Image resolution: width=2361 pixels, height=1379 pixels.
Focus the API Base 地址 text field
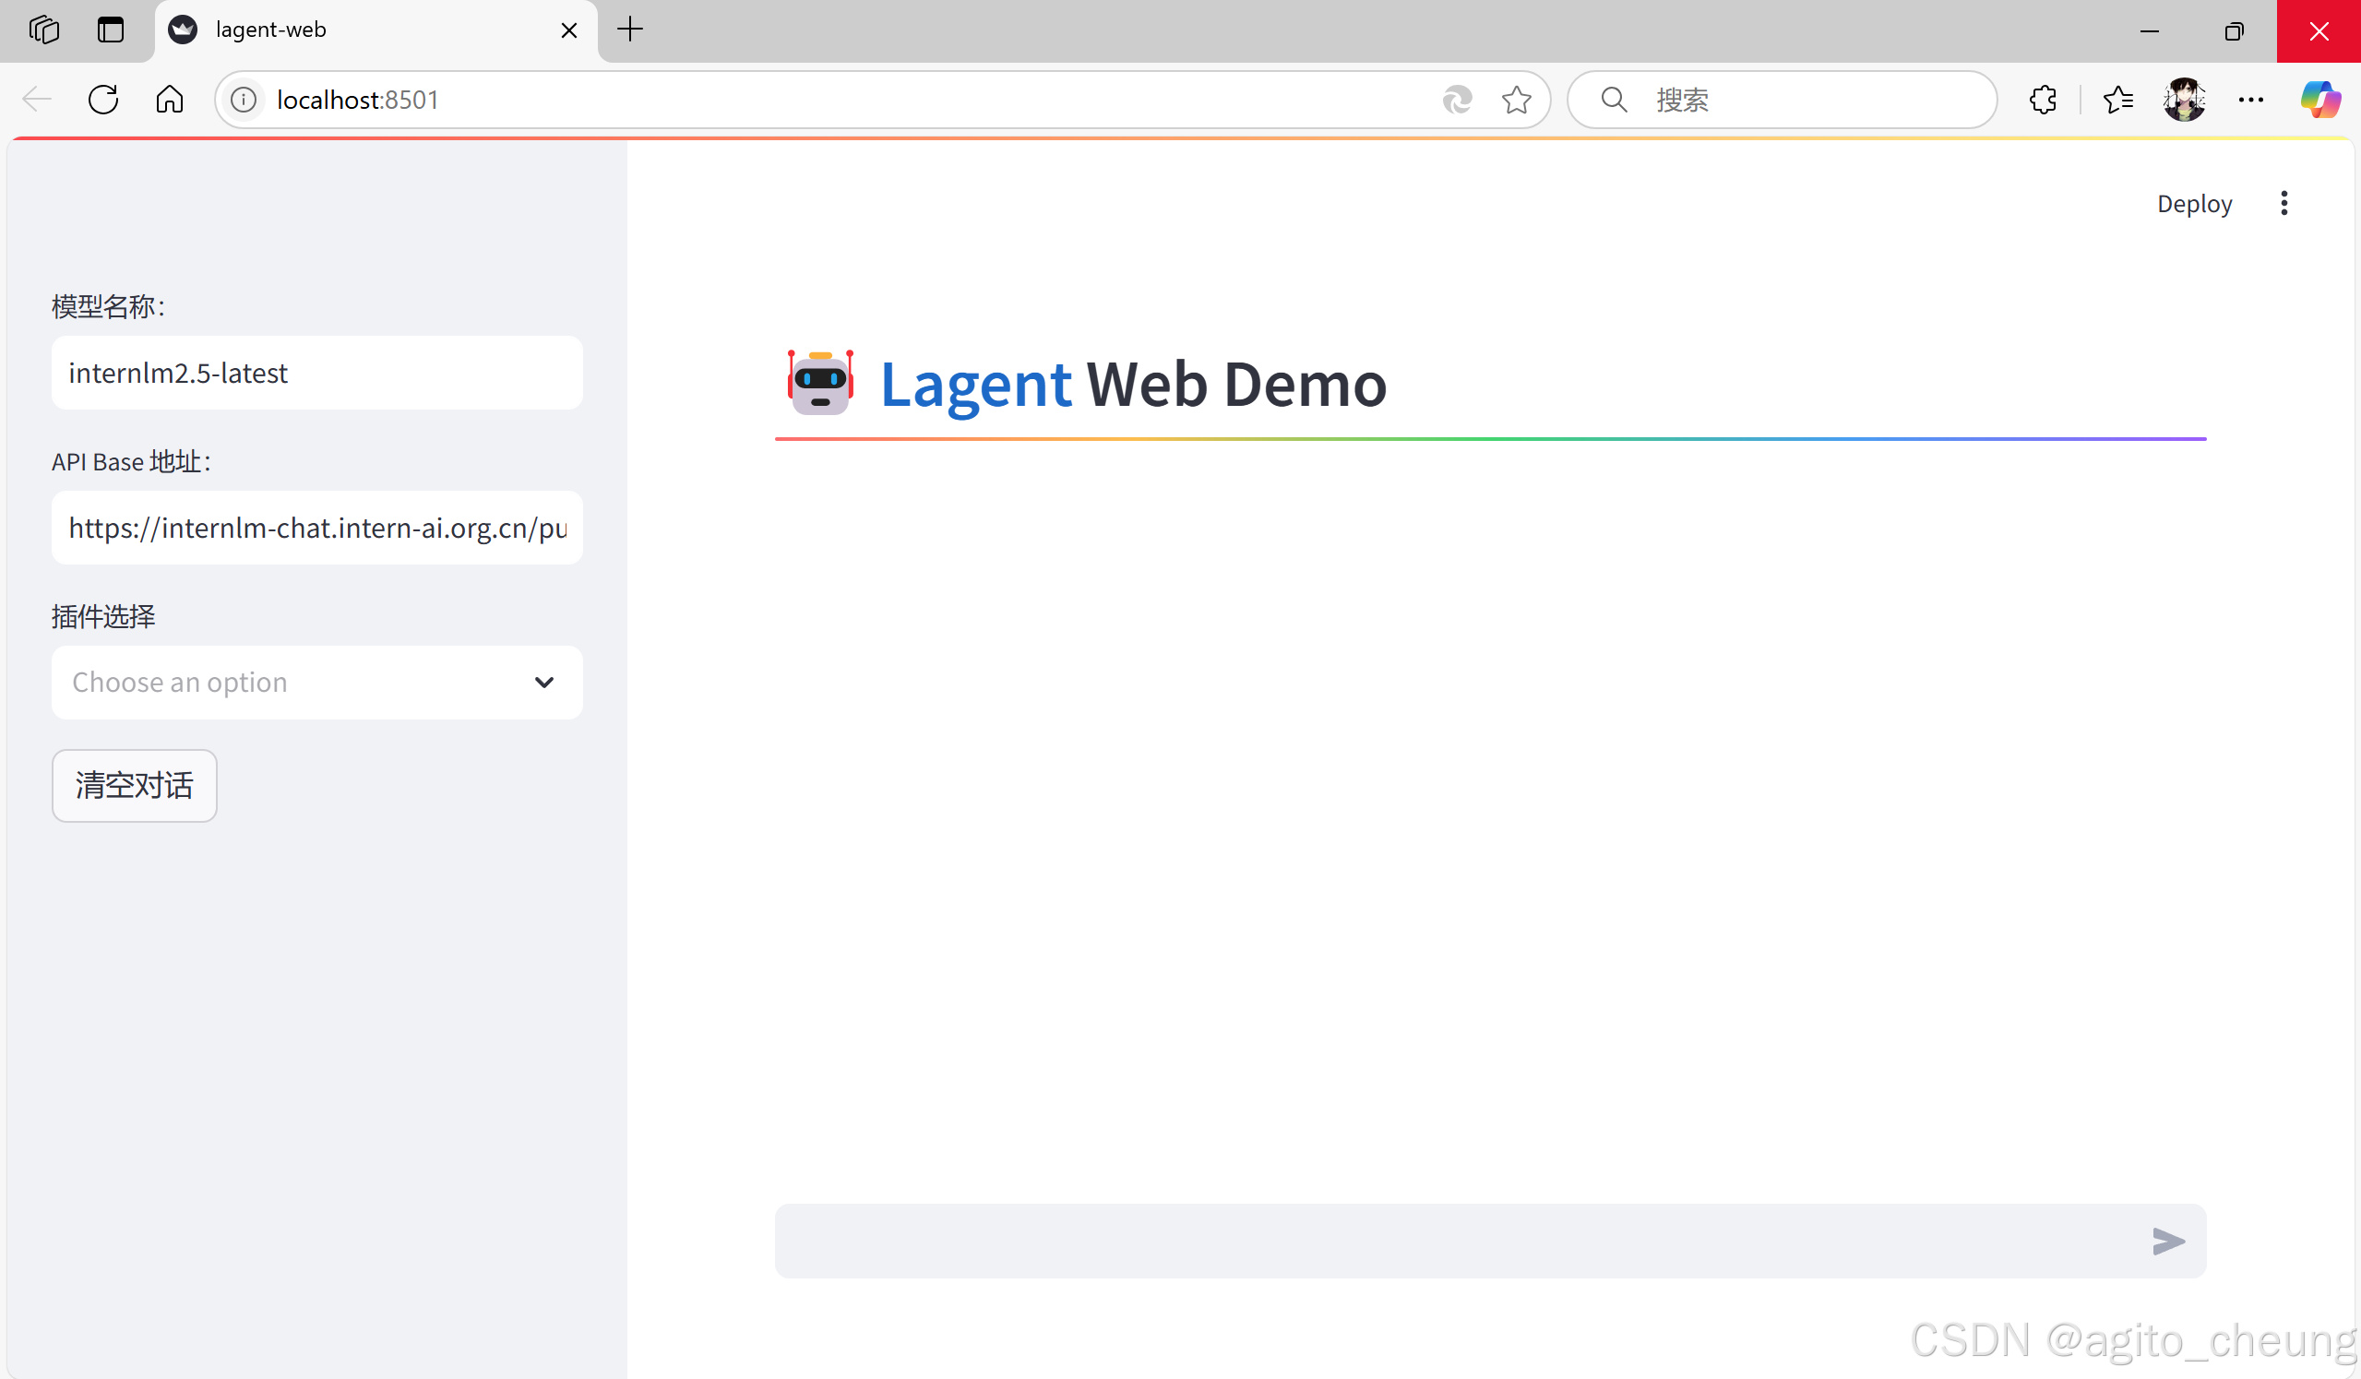pyautogui.click(x=316, y=528)
